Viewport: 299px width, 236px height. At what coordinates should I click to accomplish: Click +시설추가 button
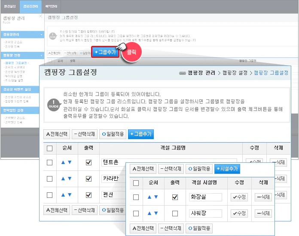coord(227,169)
